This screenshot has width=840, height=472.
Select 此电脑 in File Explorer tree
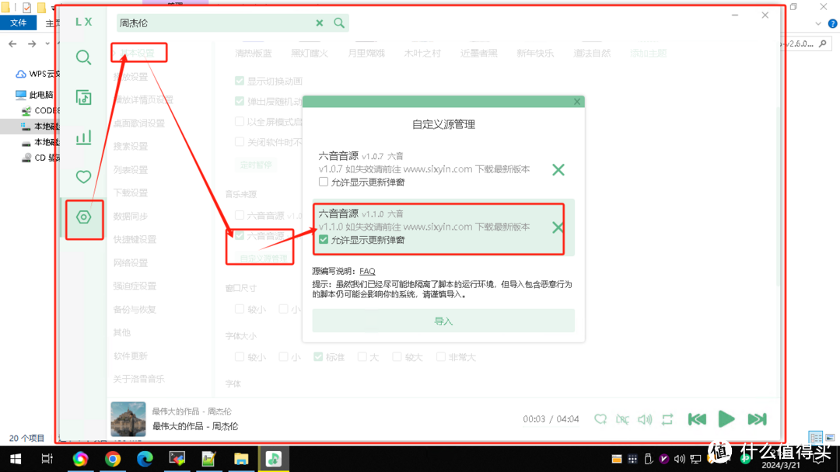(35, 95)
